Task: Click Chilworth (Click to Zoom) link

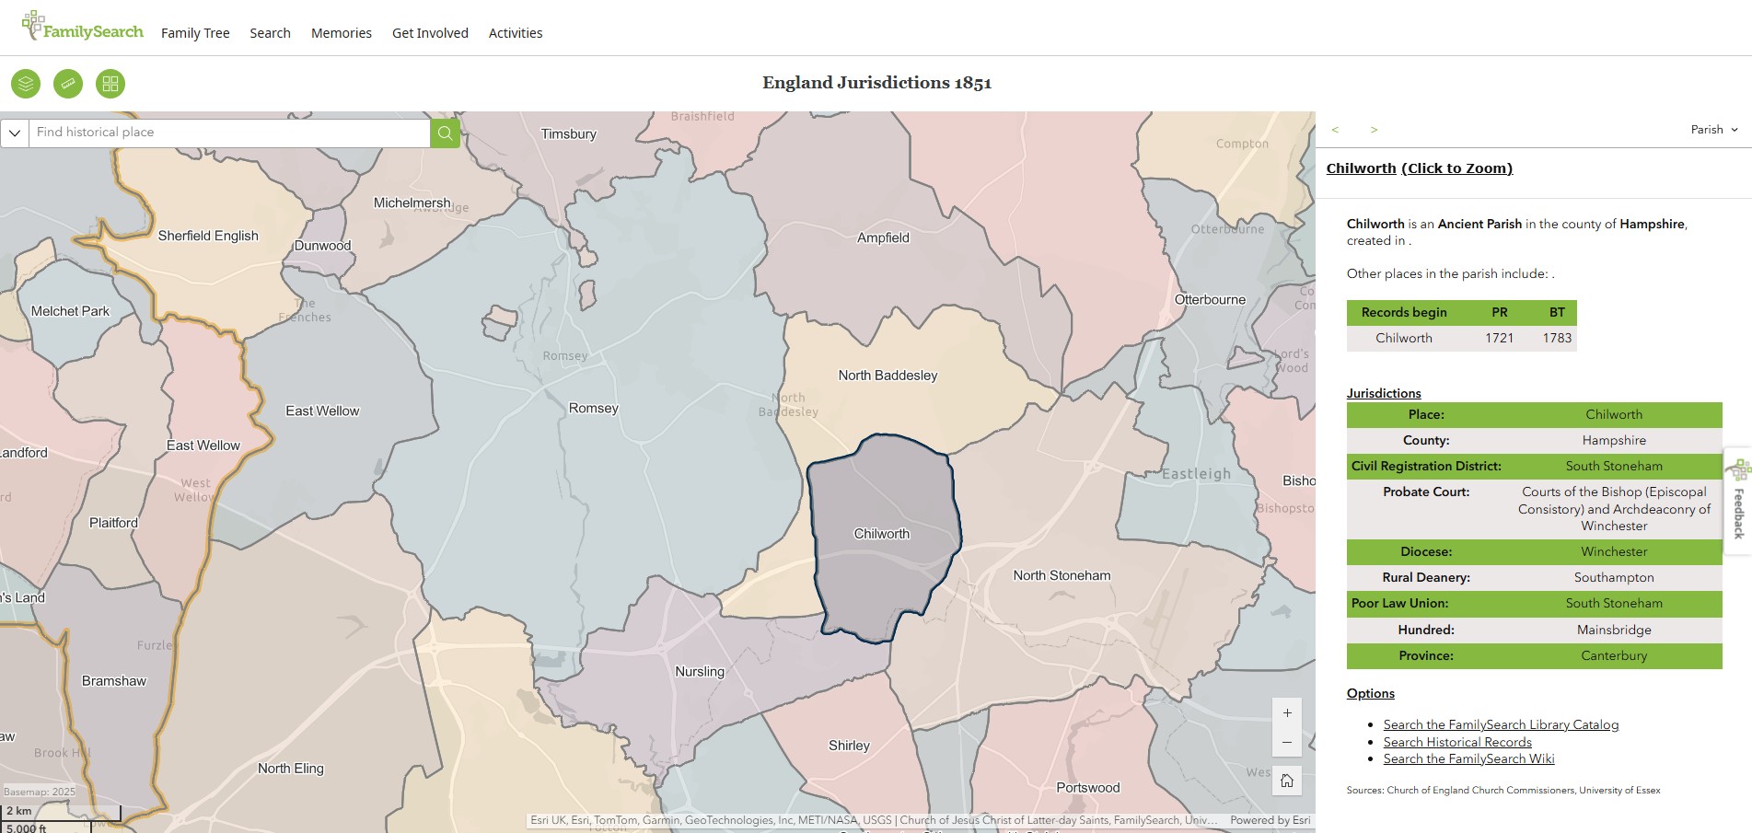Action: point(1420,168)
